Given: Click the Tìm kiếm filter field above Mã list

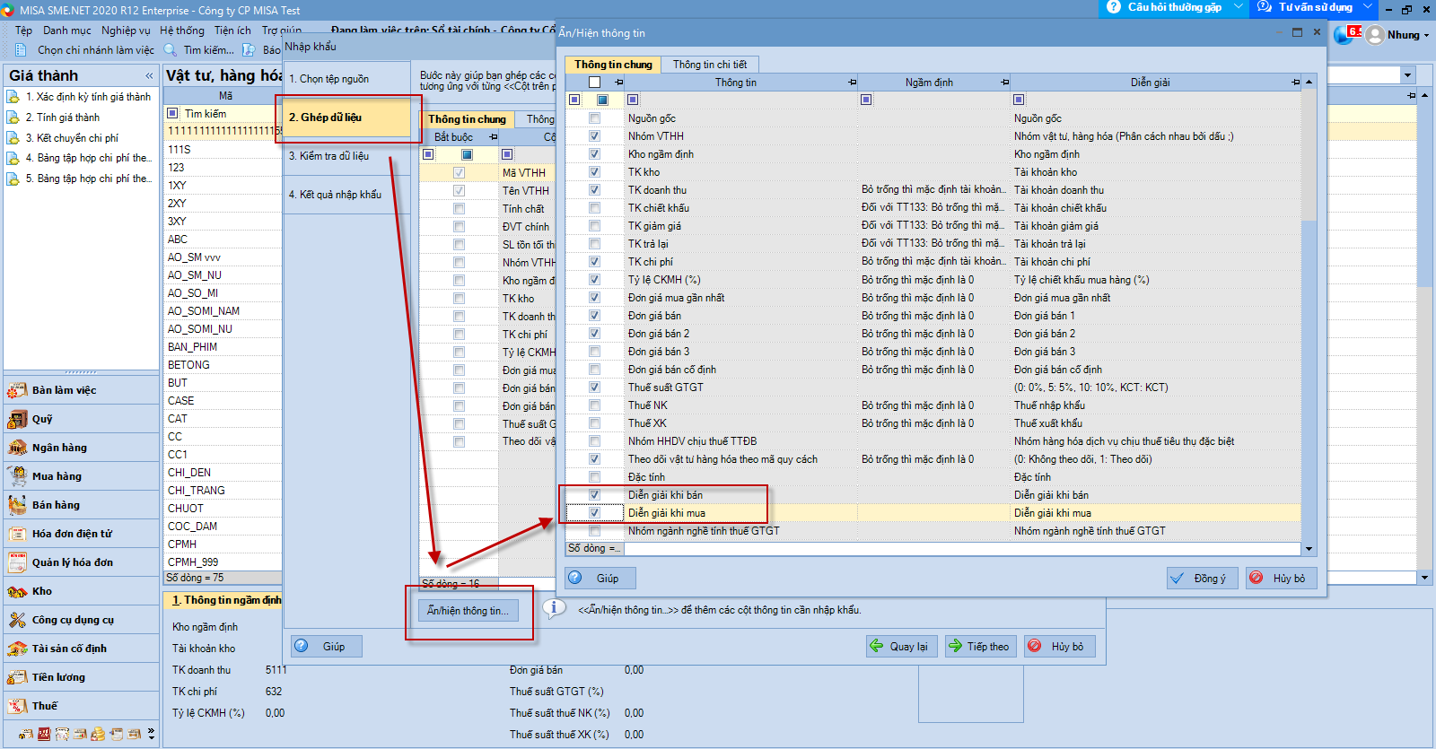Looking at the screenshot, I should 232,114.
